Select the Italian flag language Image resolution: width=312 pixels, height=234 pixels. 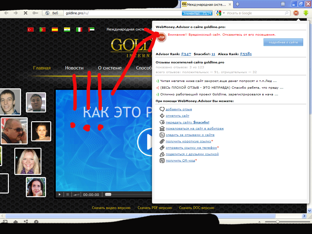[79, 30]
